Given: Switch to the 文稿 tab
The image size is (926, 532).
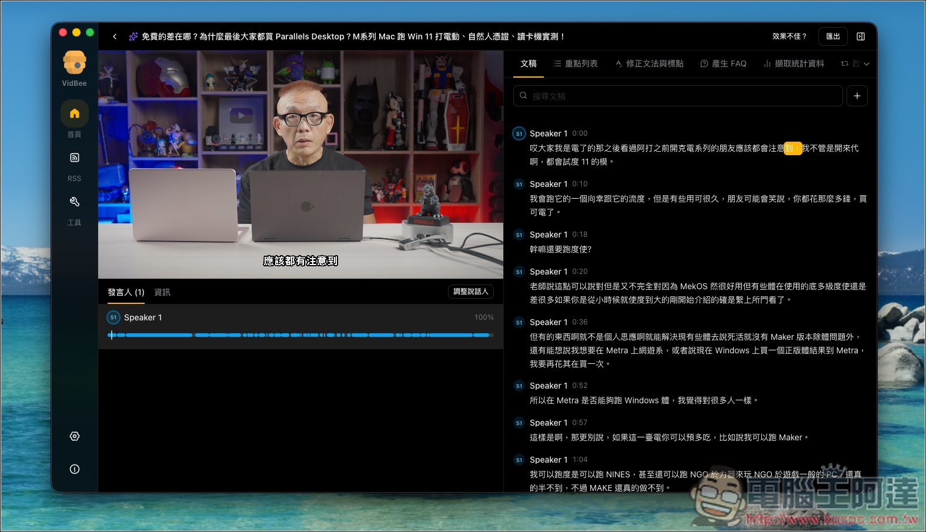Looking at the screenshot, I should (x=529, y=63).
